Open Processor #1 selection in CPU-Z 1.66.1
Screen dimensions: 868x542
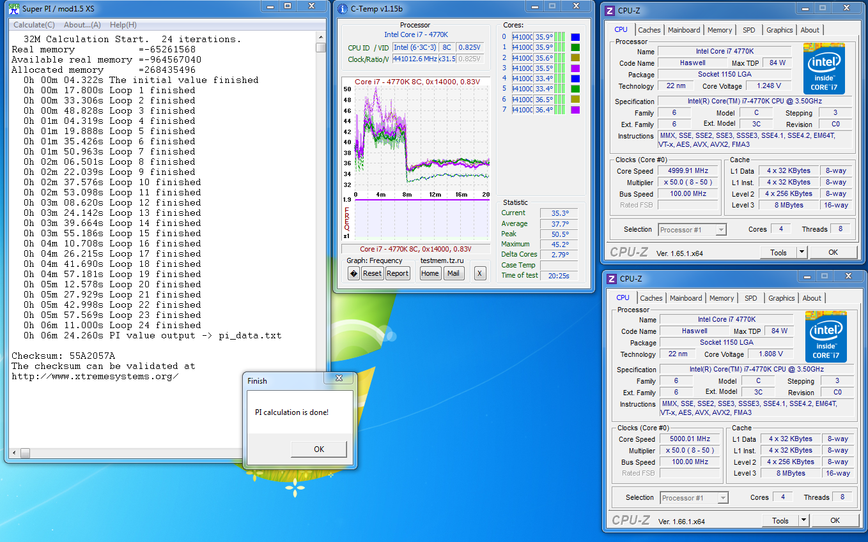coord(694,497)
